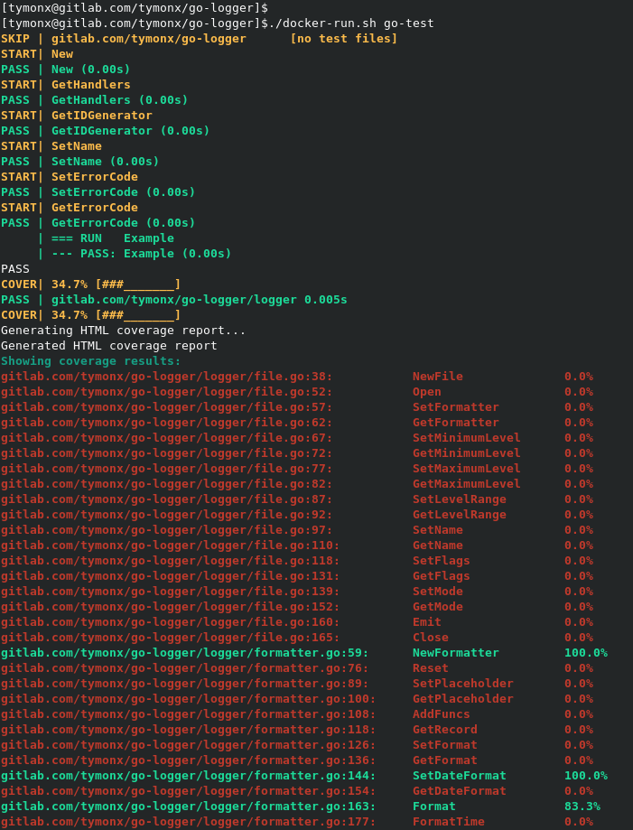
Task: Click 'Close' function name
Action: [x=431, y=638]
